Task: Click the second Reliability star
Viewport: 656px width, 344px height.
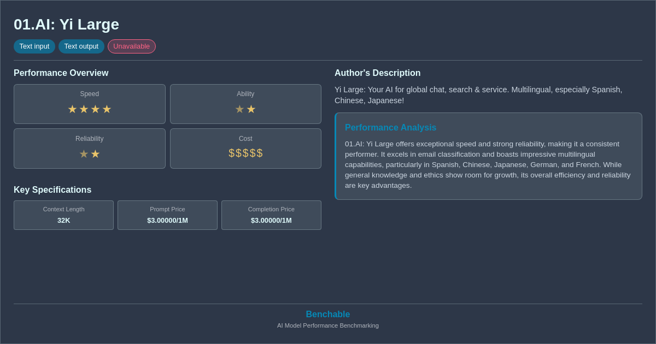Action: (x=95, y=153)
